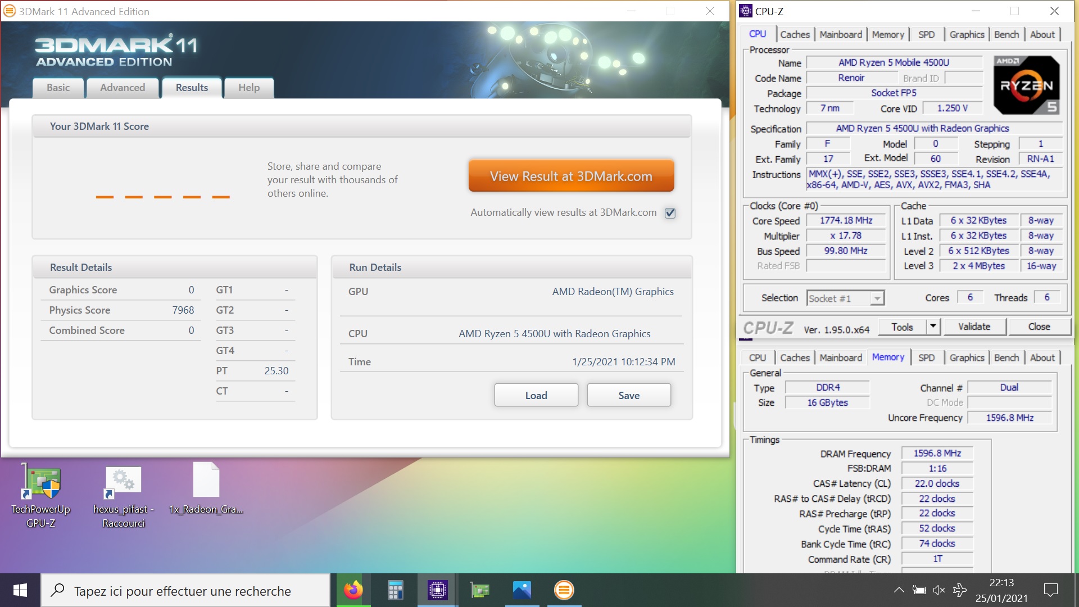Show hidden system tray icons
Screen dimensions: 1079x607
point(899,590)
